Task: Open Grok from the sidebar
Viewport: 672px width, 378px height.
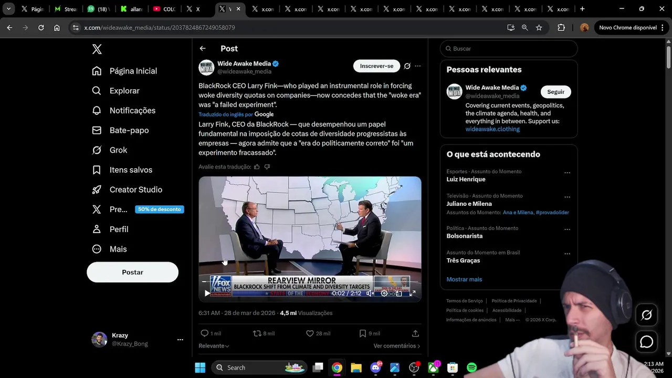Action: pos(109,150)
